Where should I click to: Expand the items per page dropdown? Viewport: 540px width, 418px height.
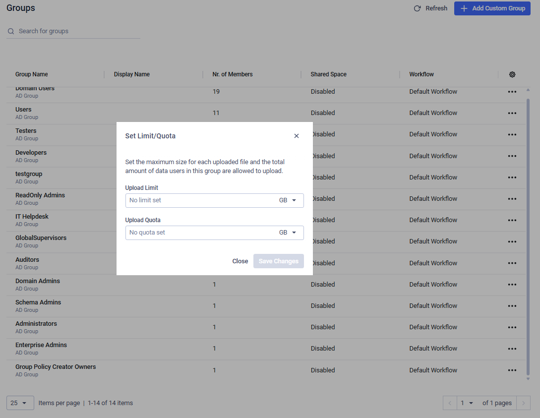pos(20,403)
